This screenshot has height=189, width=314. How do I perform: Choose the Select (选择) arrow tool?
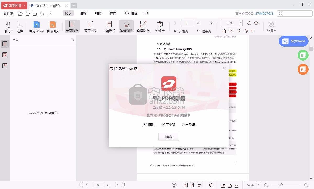tap(20, 27)
